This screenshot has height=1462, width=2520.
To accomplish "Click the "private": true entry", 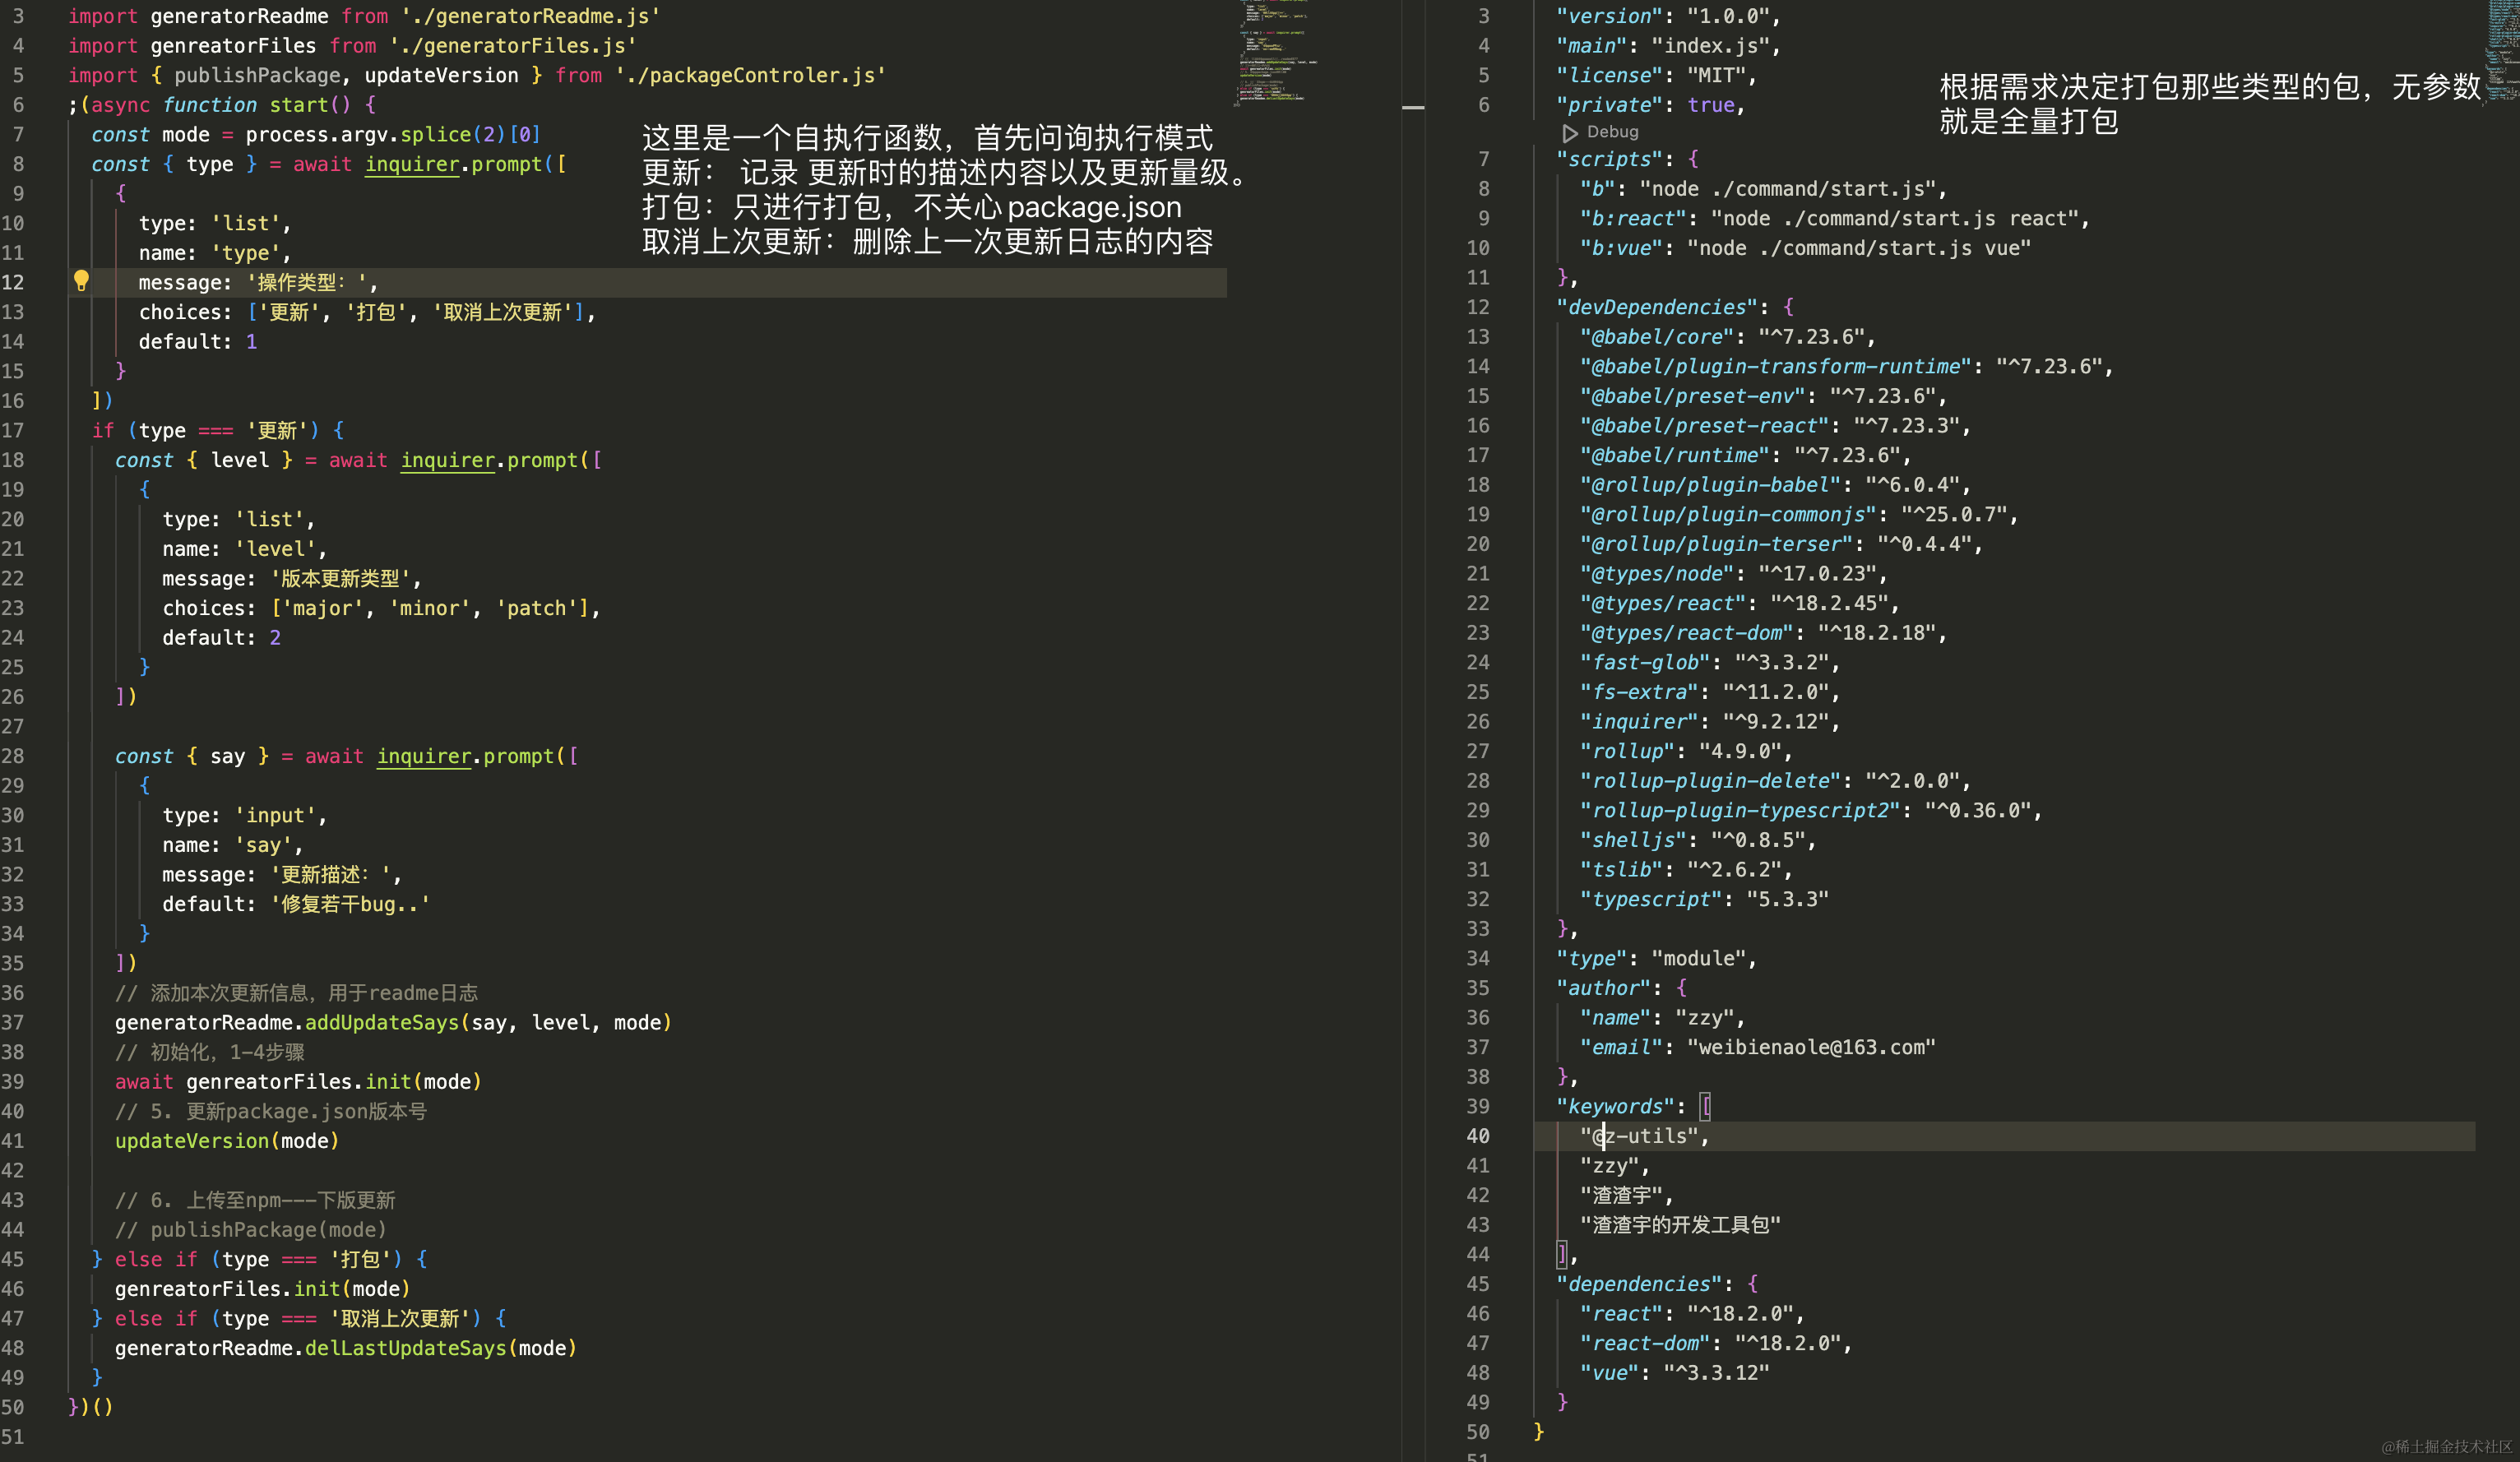I will click(x=1650, y=105).
